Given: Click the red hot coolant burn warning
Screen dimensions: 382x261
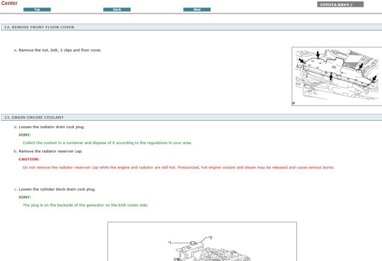Looking at the screenshot, I should pos(178,168).
